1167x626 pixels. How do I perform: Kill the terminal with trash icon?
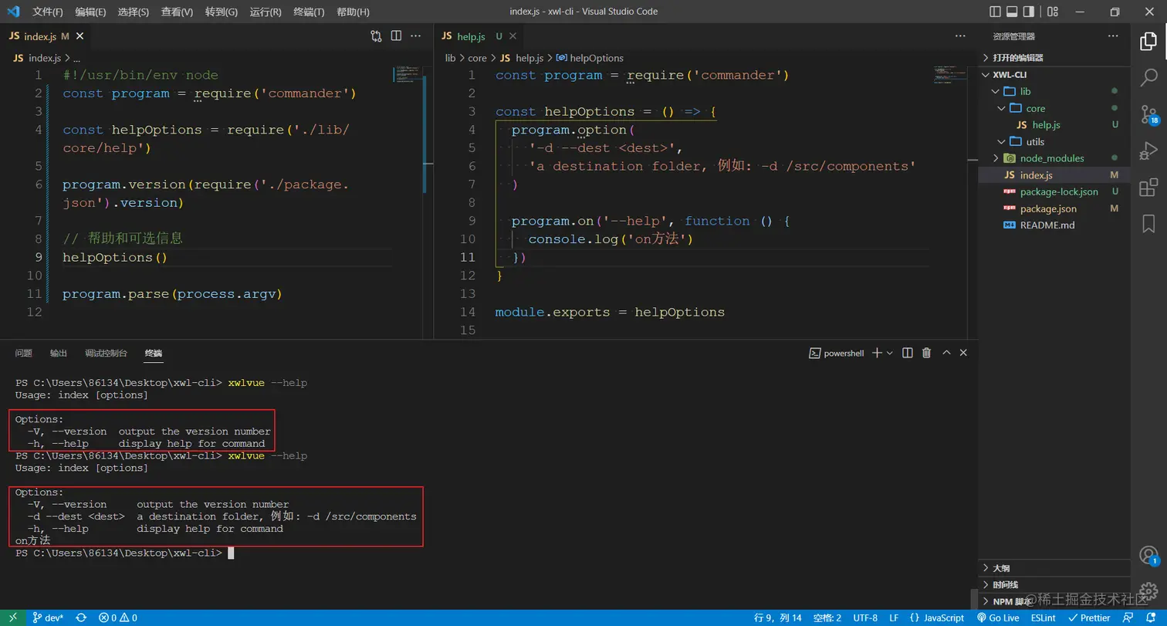click(927, 353)
